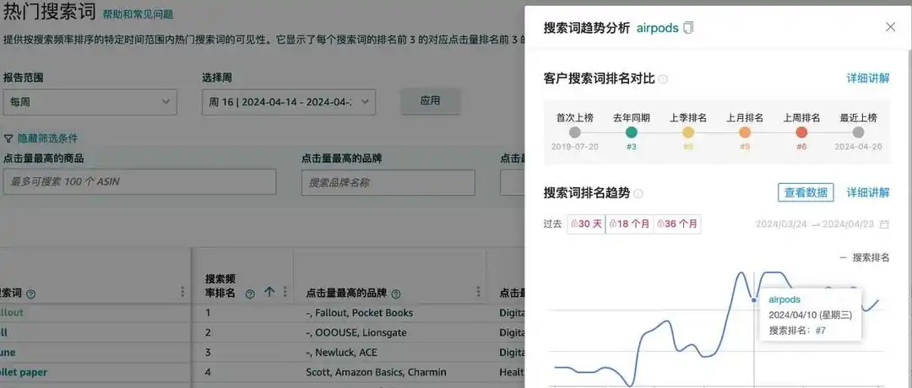
Task: Click the info icon next to 搜索词排名趋势
Action: point(638,193)
